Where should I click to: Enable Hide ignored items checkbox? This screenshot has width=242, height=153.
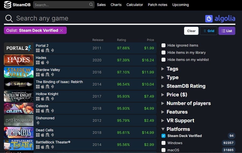(x=163, y=45)
